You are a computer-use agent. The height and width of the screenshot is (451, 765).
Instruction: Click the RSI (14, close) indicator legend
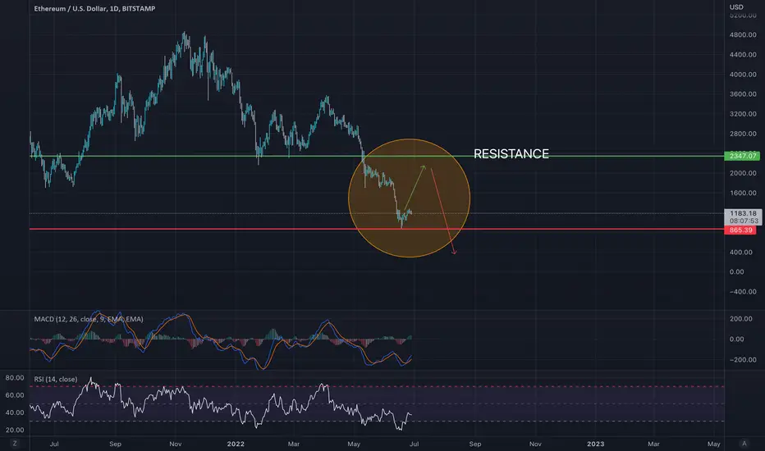click(x=56, y=379)
